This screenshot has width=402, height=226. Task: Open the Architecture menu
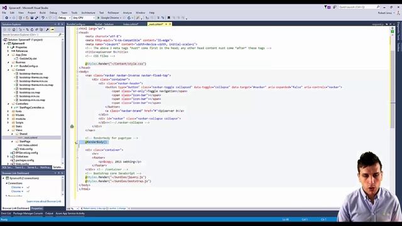pyautogui.click(x=88, y=13)
